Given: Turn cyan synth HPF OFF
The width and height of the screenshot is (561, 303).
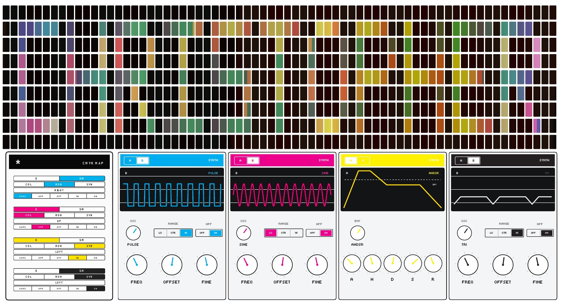Looking at the screenshot, I should click(202, 233).
